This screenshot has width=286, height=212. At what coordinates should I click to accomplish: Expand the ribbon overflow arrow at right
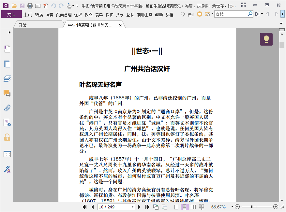[282, 14]
